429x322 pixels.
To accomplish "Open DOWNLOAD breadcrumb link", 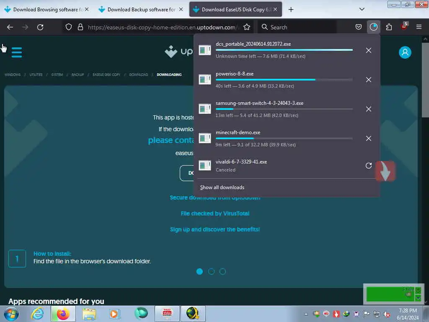I will [138, 75].
